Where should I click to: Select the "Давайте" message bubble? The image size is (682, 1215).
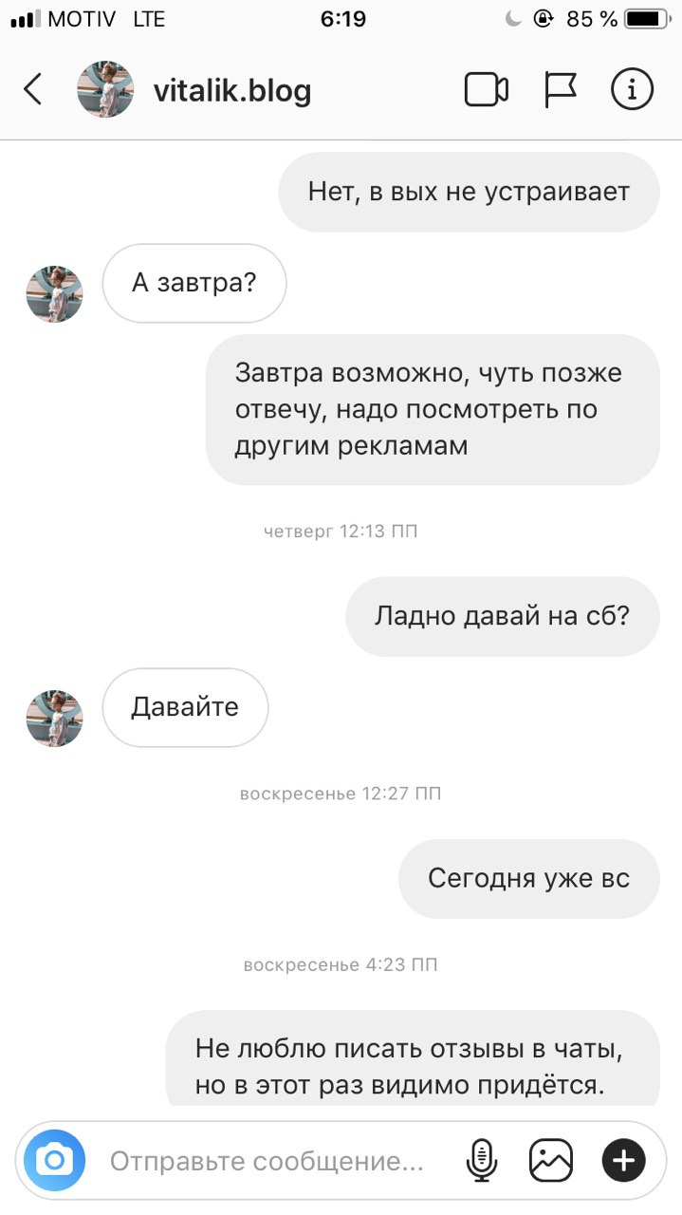(185, 707)
